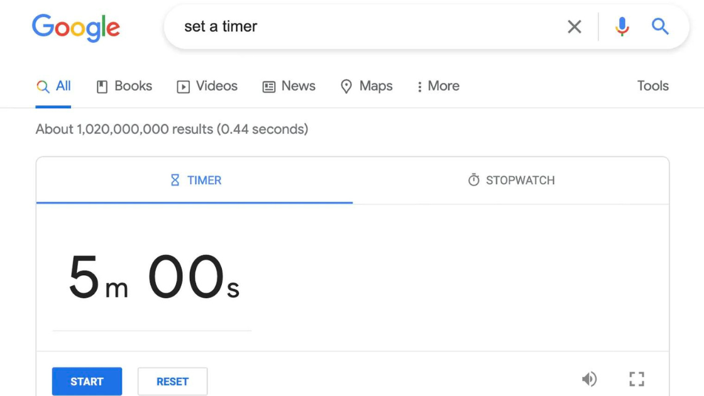
Task: Clear the search query with X
Action: point(575,26)
